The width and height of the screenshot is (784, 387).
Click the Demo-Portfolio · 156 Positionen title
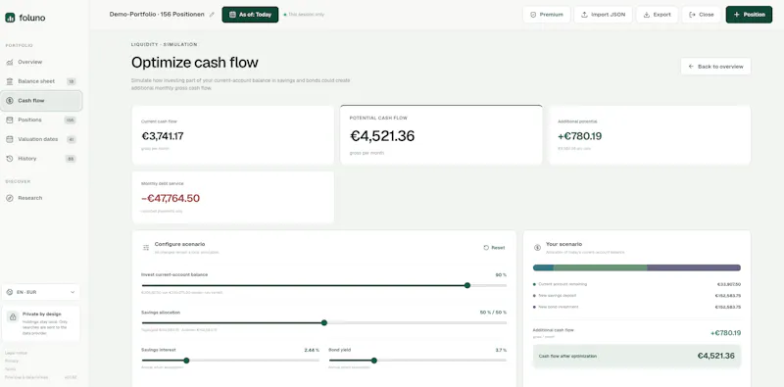click(157, 15)
